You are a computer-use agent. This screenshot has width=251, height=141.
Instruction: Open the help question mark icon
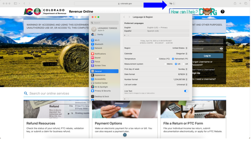(x=223, y=12)
